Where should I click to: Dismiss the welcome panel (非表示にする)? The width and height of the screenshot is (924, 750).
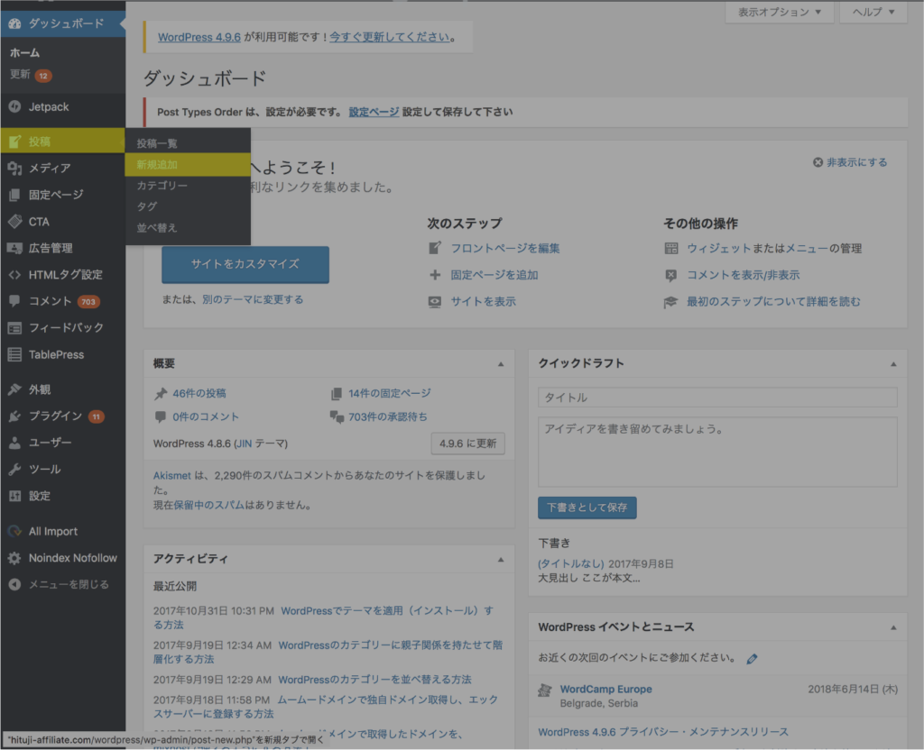coord(850,162)
